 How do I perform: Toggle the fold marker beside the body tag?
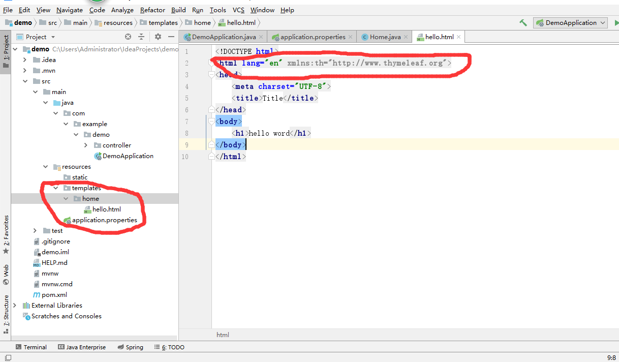(212, 122)
